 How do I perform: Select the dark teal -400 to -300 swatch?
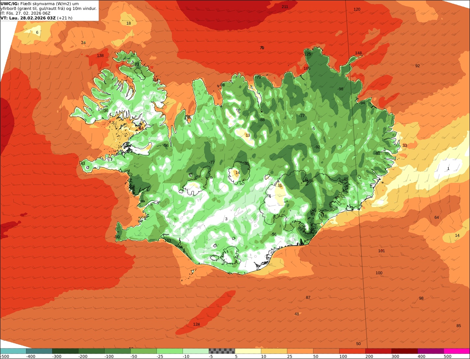[39, 351]
